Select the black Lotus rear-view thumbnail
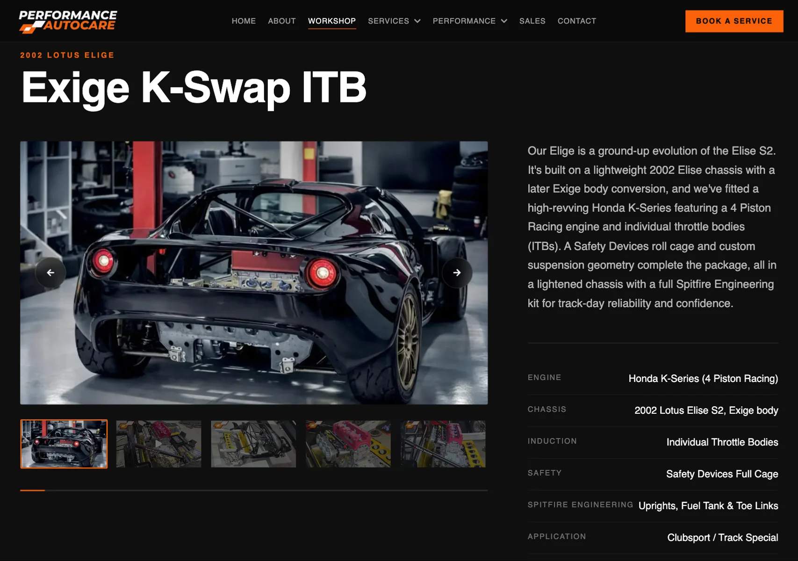The width and height of the screenshot is (798, 561). click(x=64, y=444)
